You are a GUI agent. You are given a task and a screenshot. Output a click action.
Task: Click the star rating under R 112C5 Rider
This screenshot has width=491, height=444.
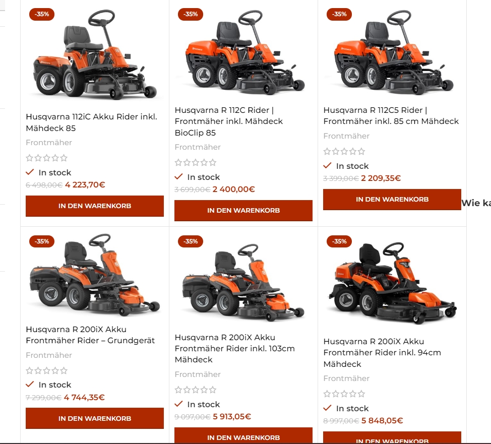(x=344, y=152)
